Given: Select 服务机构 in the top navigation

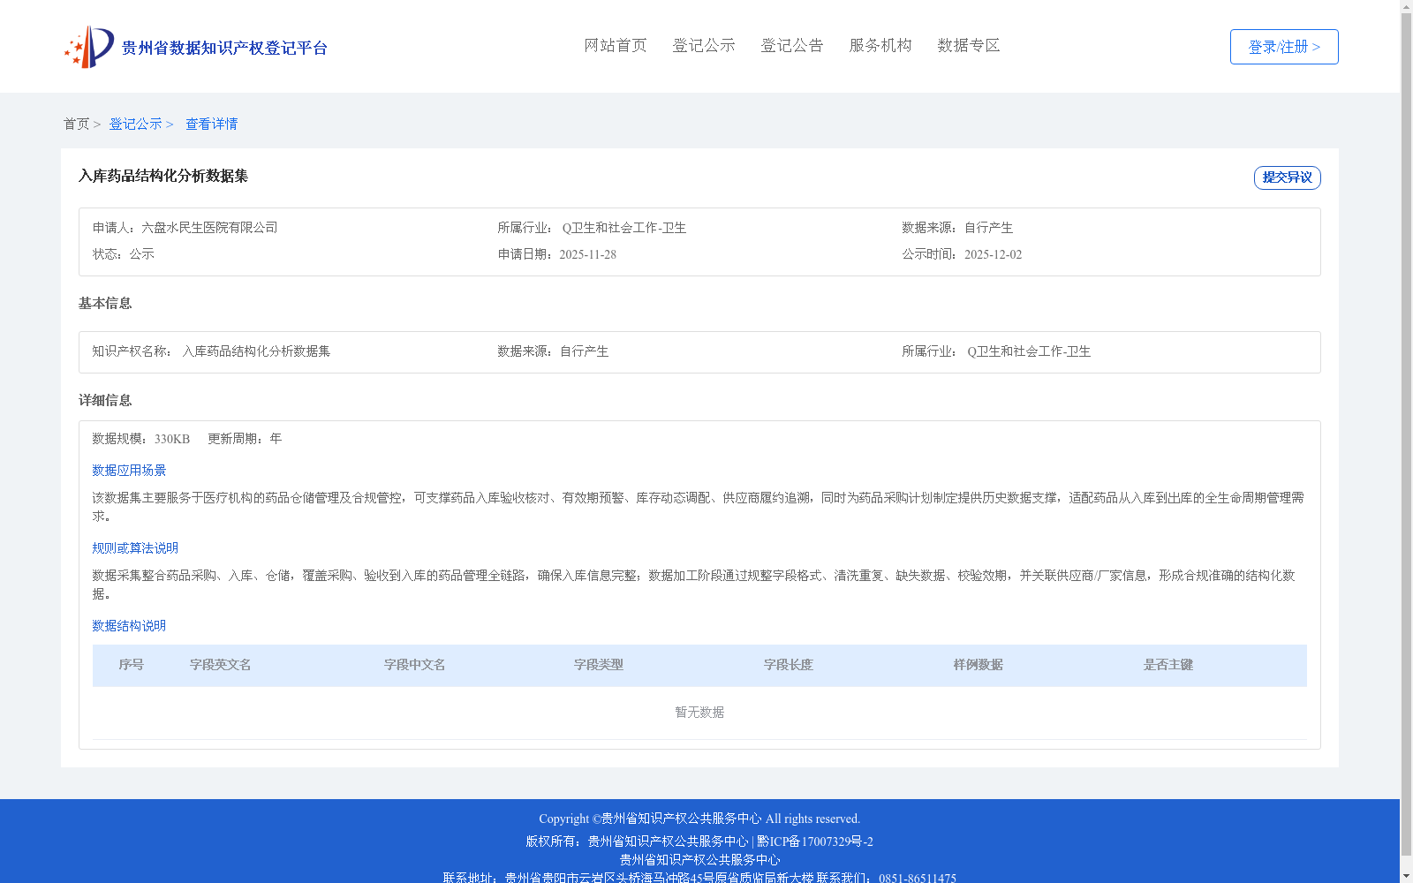Looking at the screenshot, I should (880, 45).
